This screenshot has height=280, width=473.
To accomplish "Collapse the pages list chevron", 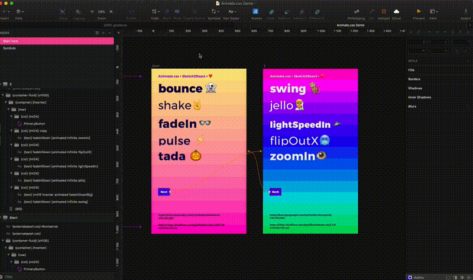I will 109,33.
